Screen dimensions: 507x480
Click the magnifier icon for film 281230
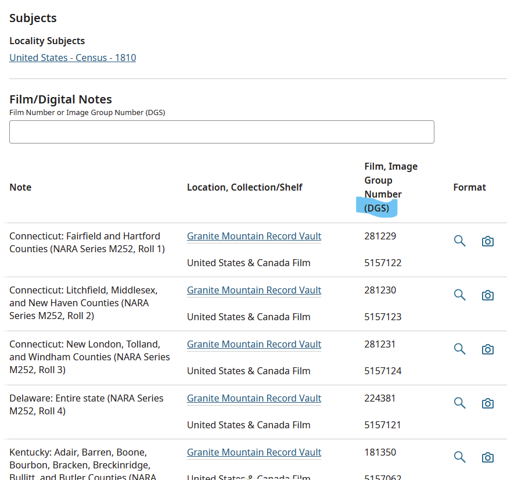(459, 295)
